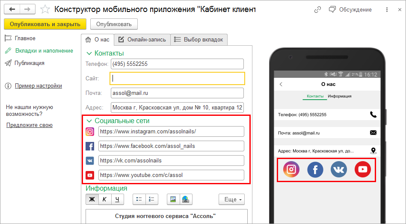This screenshot has width=406, height=224.
Task: Go back with the left arrow button
Action: tap(12, 9)
